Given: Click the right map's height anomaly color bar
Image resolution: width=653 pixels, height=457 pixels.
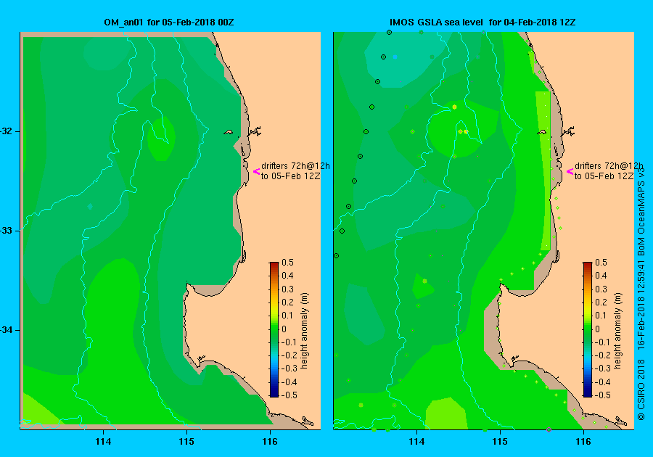Looking at the screenshot, I should coord(587,329).
